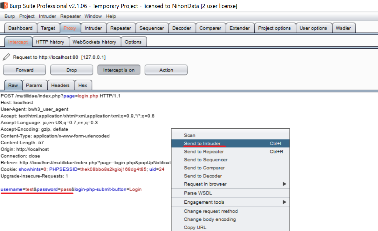Open the Wsdler tab
Image resolution: width=378 pixels, height=231 pixels.
(x=343, y=28)
